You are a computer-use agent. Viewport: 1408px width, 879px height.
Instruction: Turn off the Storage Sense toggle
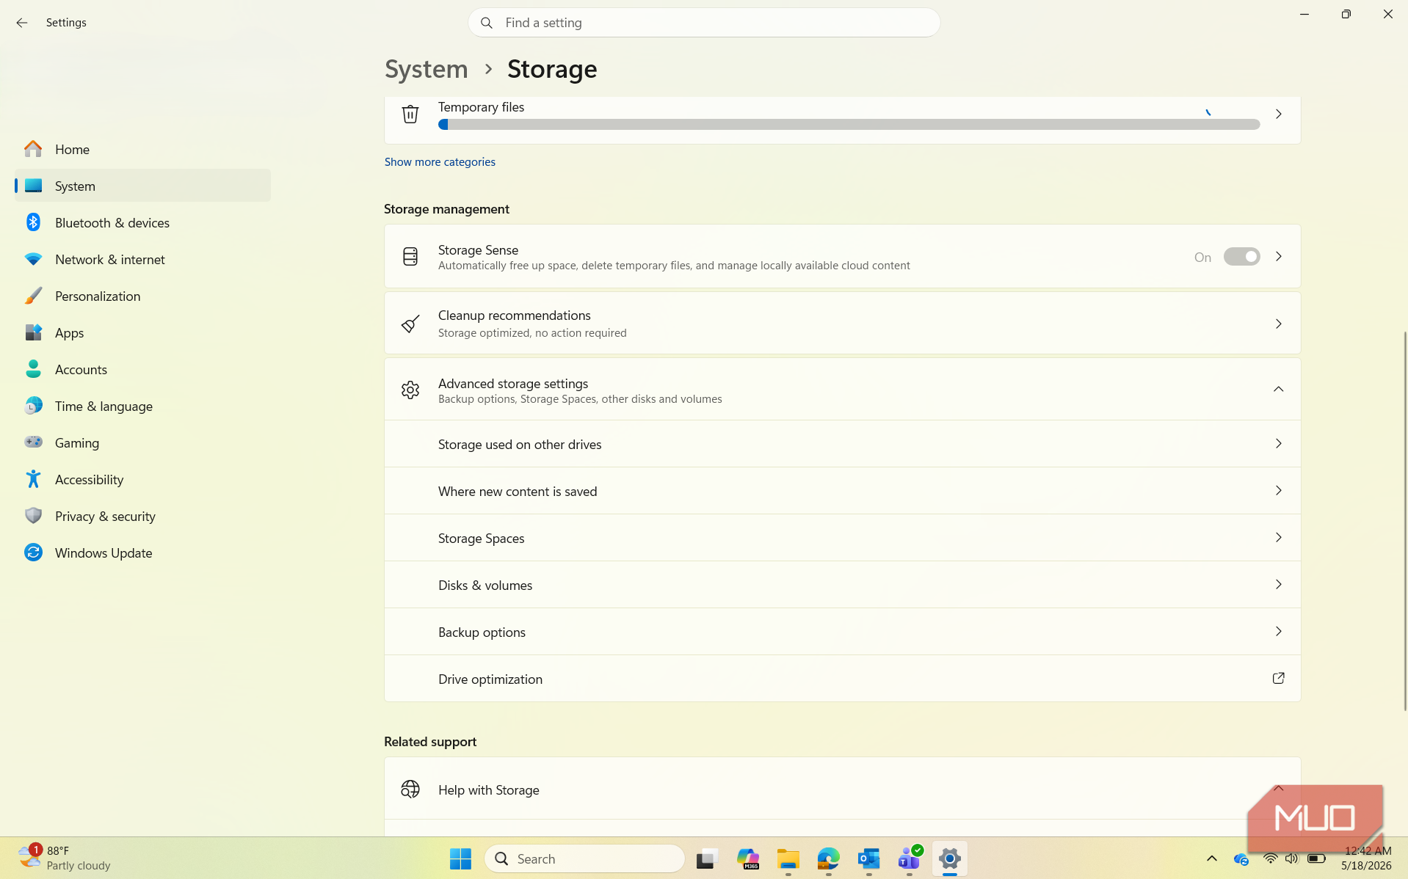point(1241,257)
